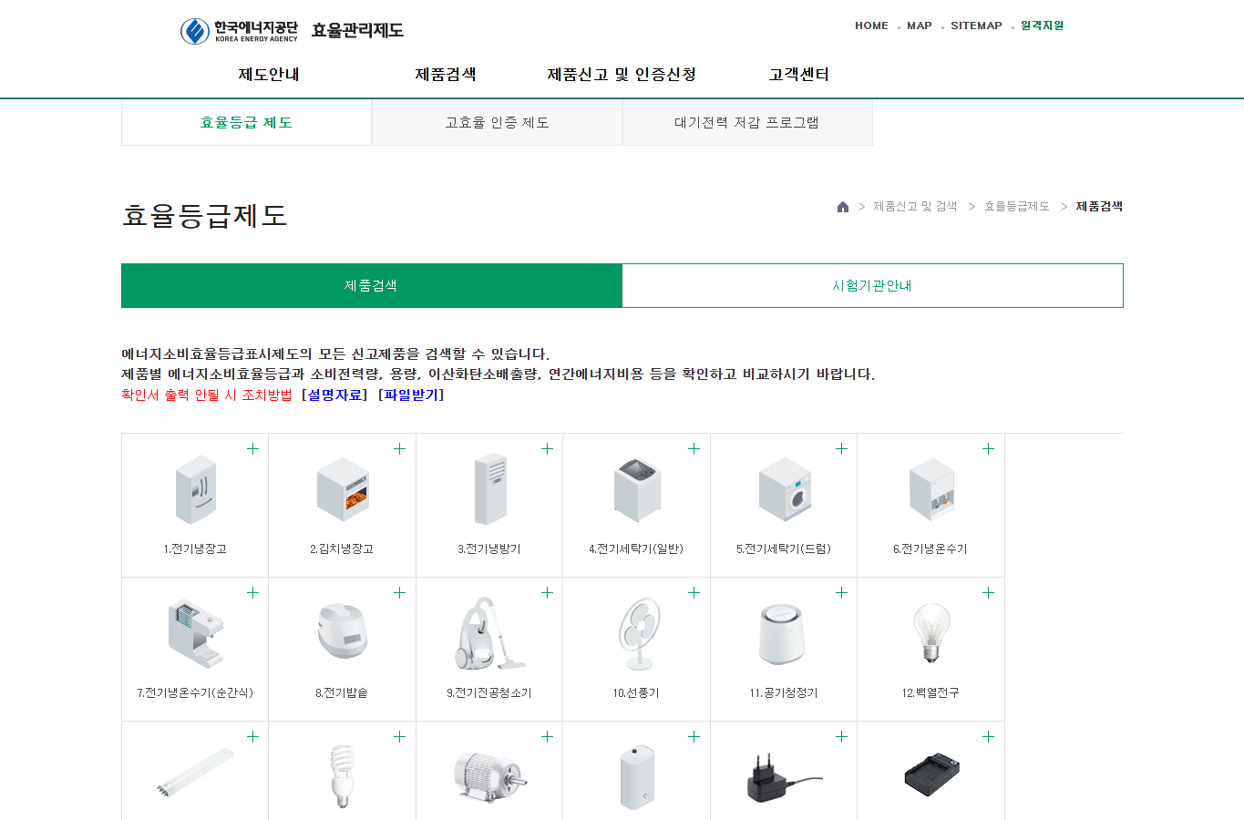
Task: Open the 제도안내 main menu
Action: (x=269, y=75)
